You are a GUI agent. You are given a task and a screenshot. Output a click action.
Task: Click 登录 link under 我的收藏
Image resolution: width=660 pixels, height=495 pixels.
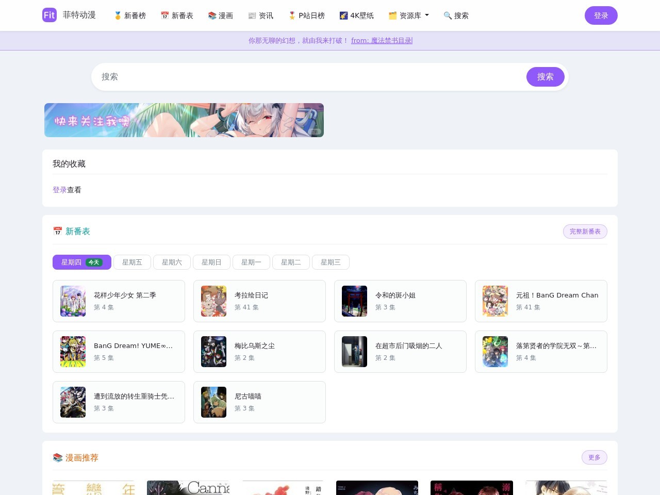(60, 190)
